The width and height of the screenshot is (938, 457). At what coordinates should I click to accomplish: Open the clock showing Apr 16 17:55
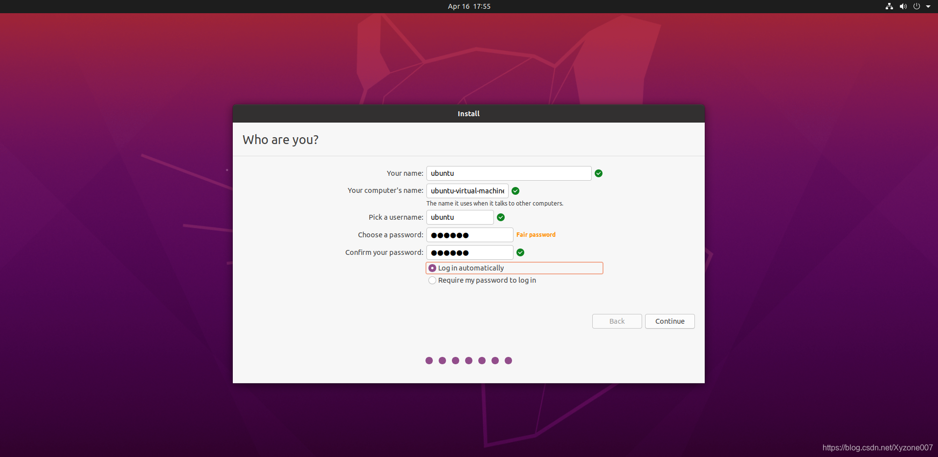469,6
